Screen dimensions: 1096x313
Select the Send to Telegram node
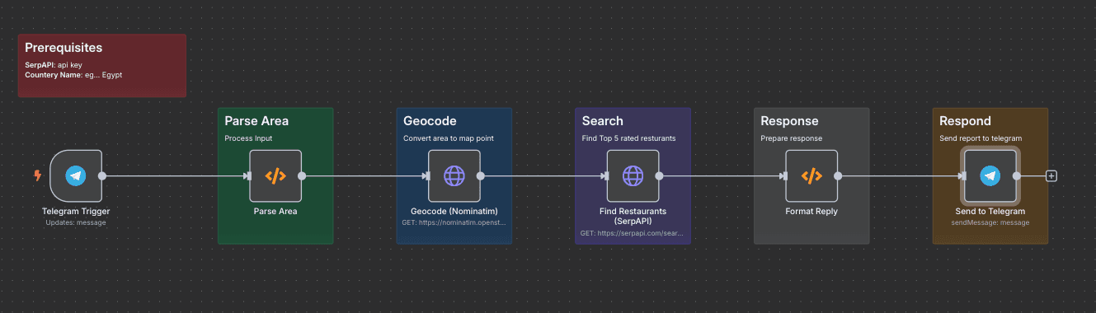[x=990, y=175]
